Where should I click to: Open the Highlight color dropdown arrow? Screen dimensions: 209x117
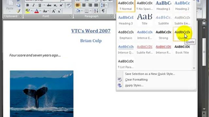click(32, 11)
